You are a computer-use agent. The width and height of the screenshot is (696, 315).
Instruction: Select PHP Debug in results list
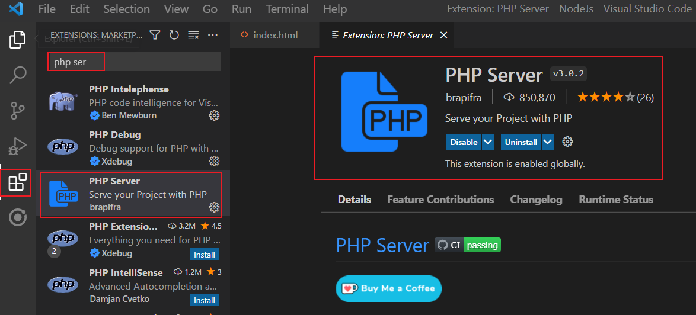133,147
